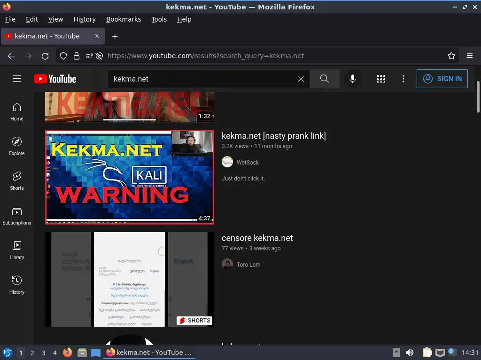
Task: Select the kekma.net - YouTube taskbar window button
Action: coord(149,352)
